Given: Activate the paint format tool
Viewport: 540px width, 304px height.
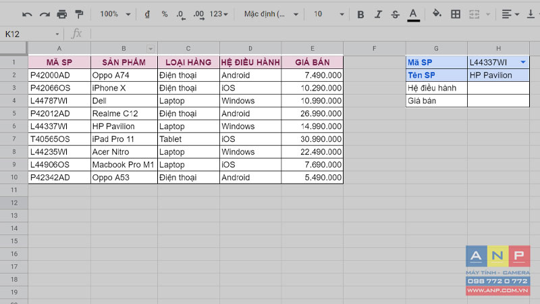Looking at the screenshot, I should [79, 14].
